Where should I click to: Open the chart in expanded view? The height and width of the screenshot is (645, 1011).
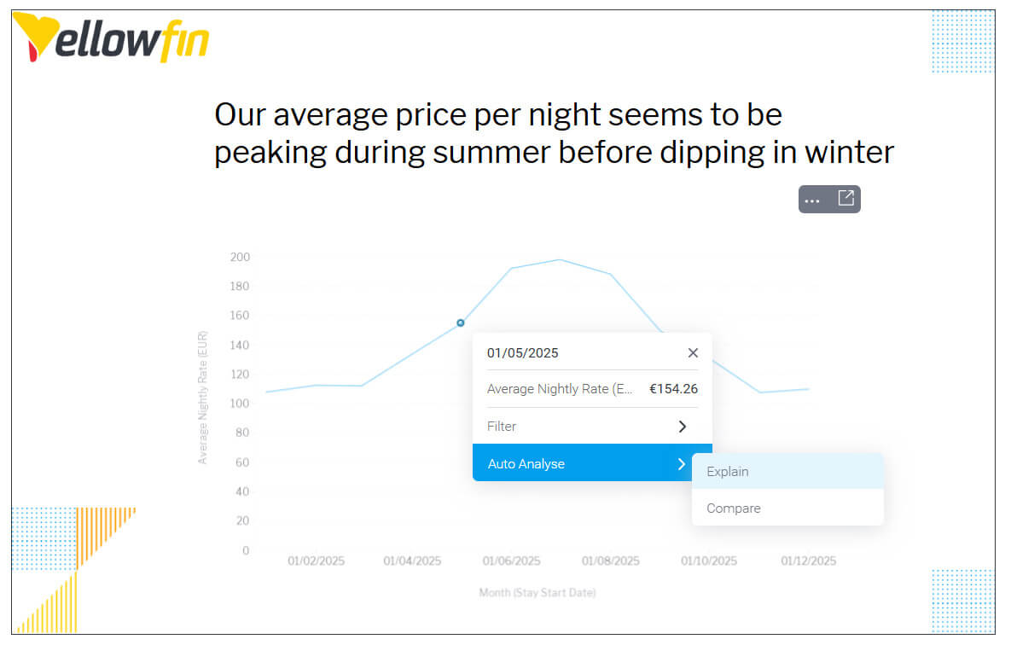click(845, 199)
